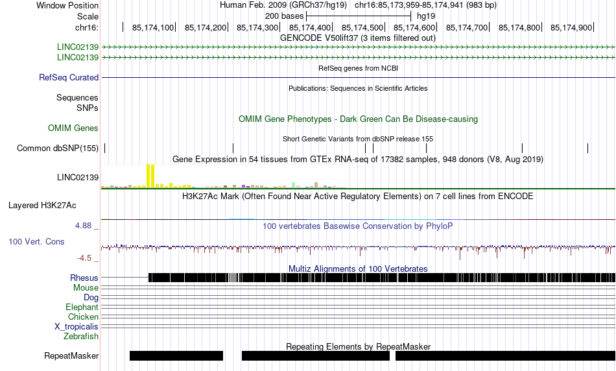The height and width of the screenshot is (371, 616).
Task: Click OMIM Gene Phenotypes green title
Action: pos(359,119)
